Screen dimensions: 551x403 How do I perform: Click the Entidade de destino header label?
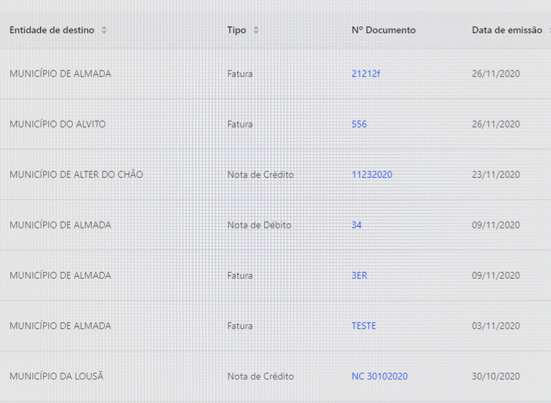(x=52, y=30)
